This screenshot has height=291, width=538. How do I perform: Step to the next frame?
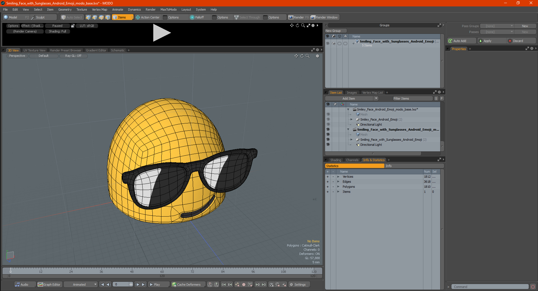click(137, 285)
